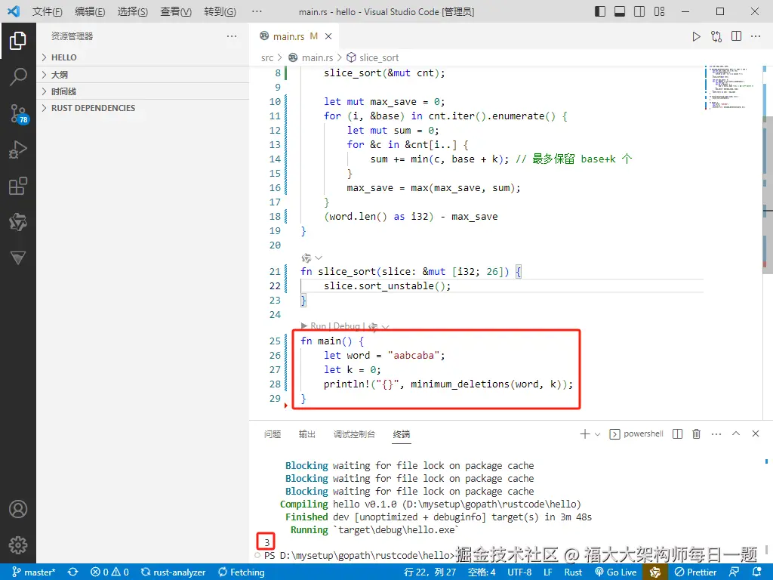This screenshot has width=773, height=580.
Task: Open changes compare icon in editor toolbar
Action: 716,36
